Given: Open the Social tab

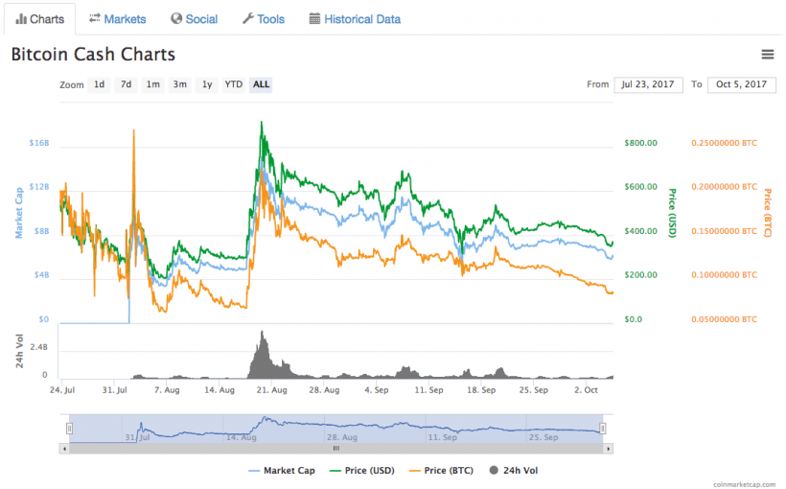Looking at the screenshot, I should 194,19.
